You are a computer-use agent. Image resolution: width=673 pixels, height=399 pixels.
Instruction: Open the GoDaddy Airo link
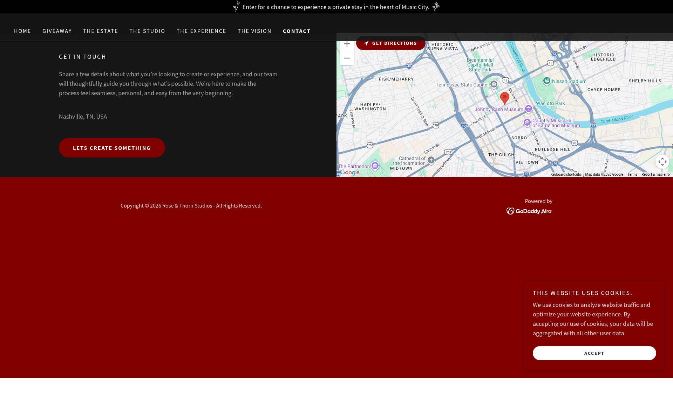tap(529, 211)
